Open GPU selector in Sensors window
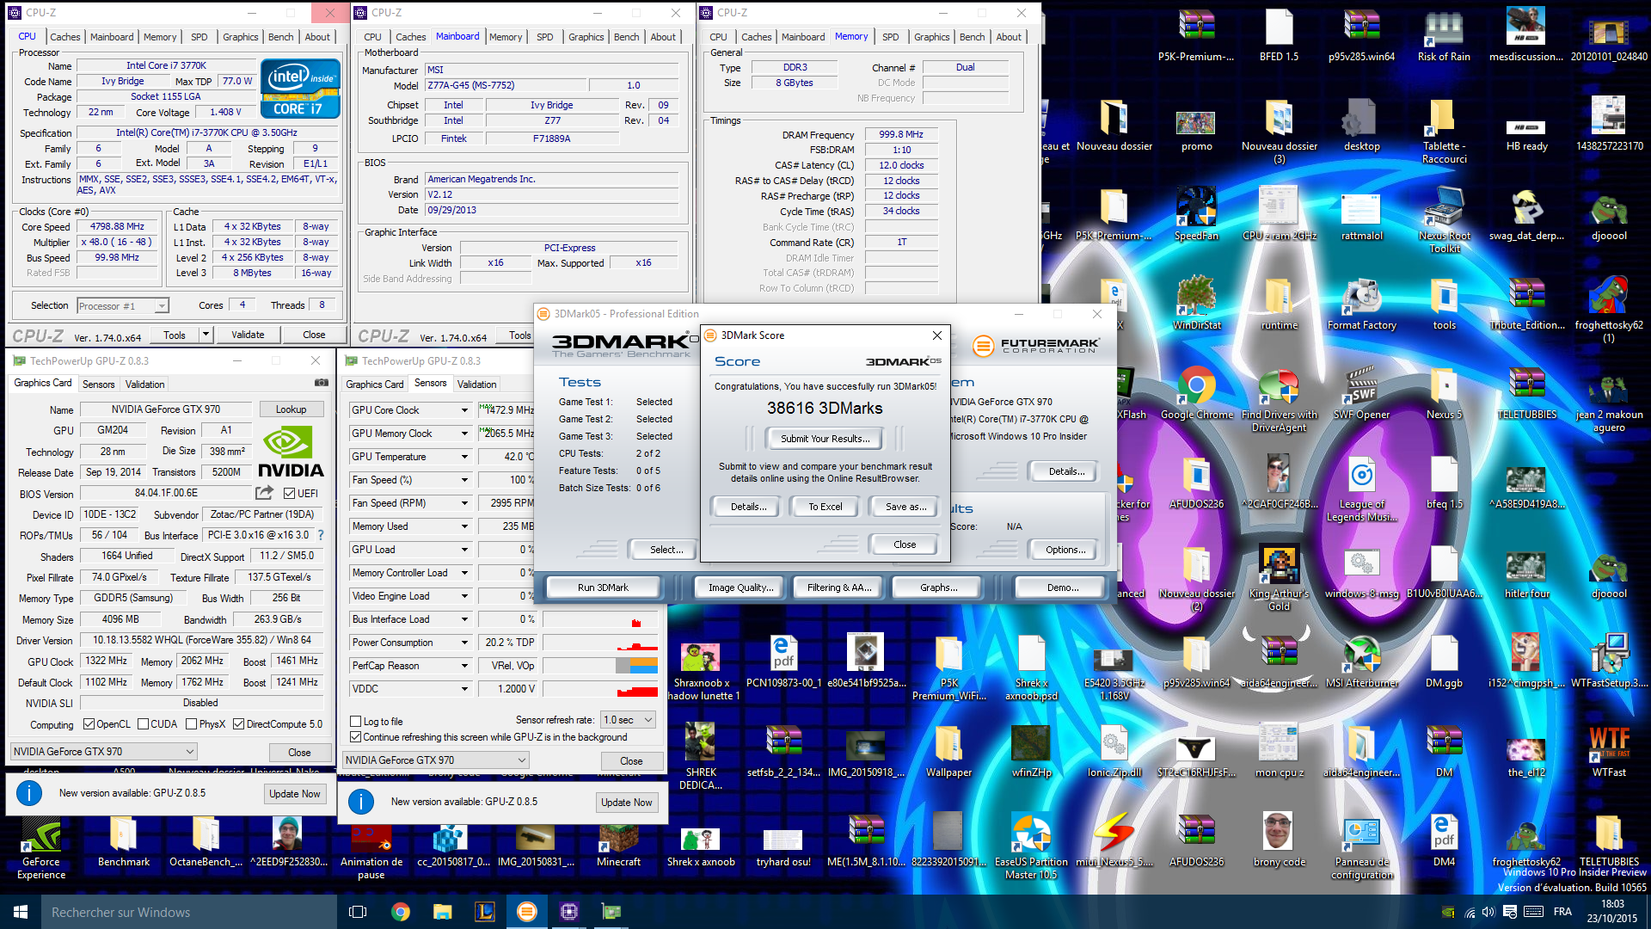The width and height of the screenshot is (1651, 929). click(435, 760)
